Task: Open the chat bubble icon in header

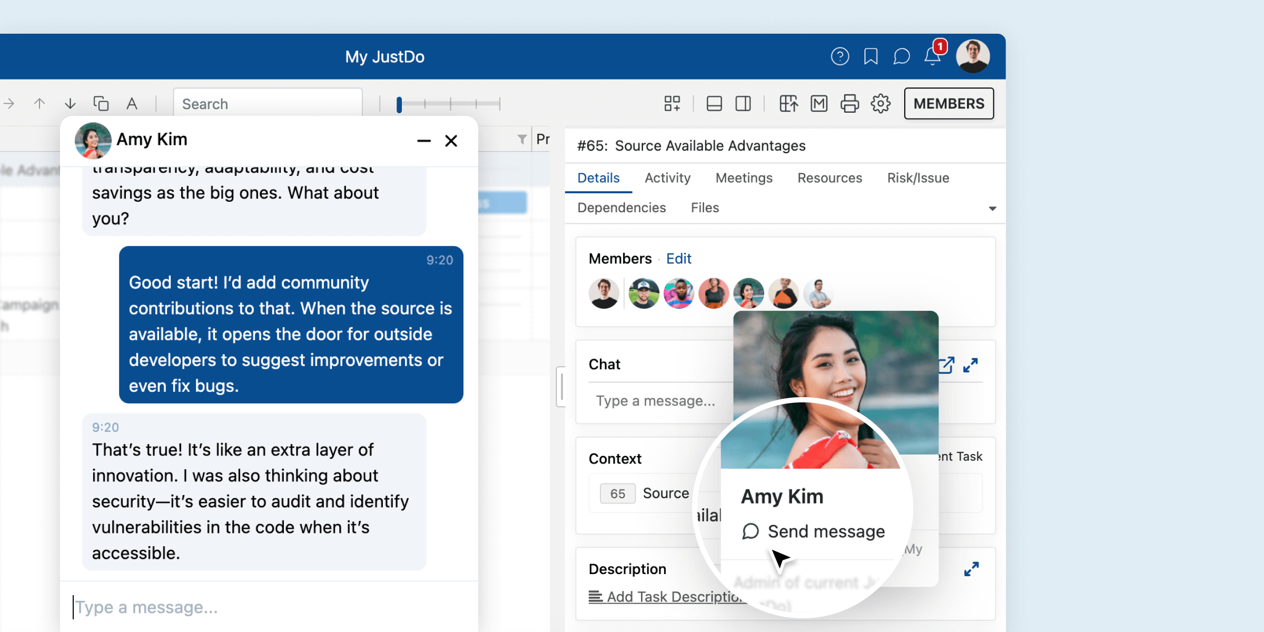Action: pyautogui.click(x=901, y=56)
